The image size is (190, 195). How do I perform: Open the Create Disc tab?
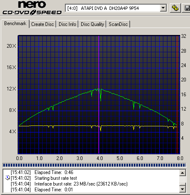(43, 24)
